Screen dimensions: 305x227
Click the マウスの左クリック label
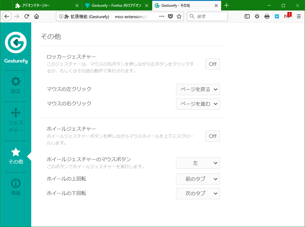click(x=69, y=89)
